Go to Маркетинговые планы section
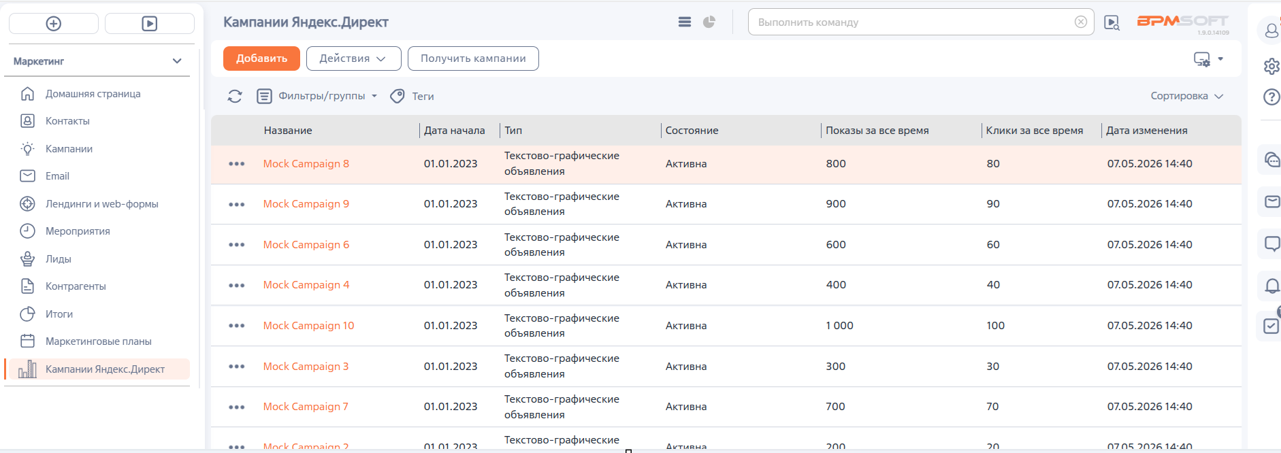The height and width of the screenshot is (453, 1281). tap(99, 341)
